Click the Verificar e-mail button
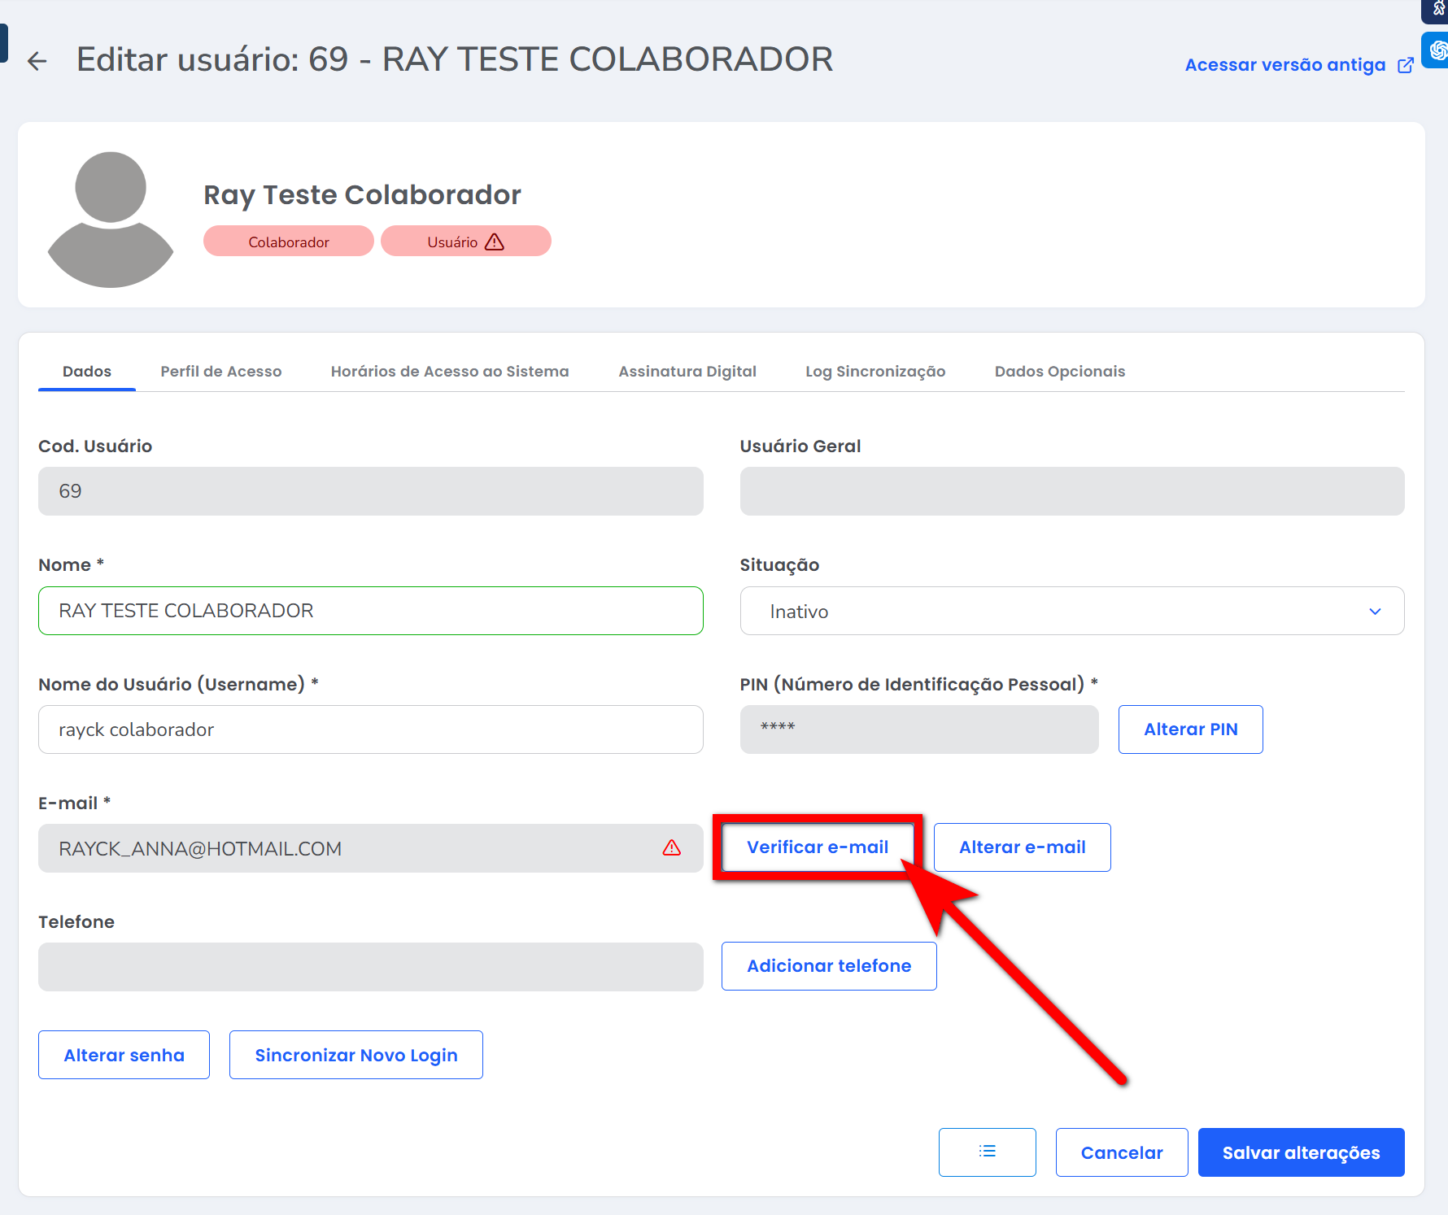 [817, 847]
